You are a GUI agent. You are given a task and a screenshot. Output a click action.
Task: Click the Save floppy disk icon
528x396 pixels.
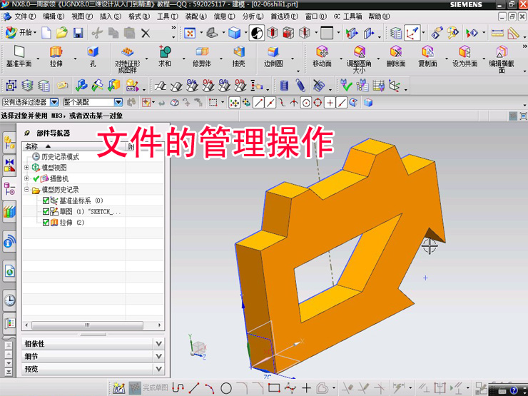(x=78, y=33)
